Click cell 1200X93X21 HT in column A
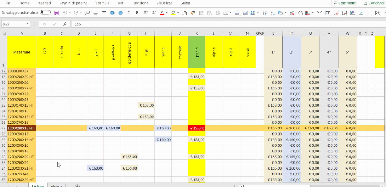 point(22,168)
